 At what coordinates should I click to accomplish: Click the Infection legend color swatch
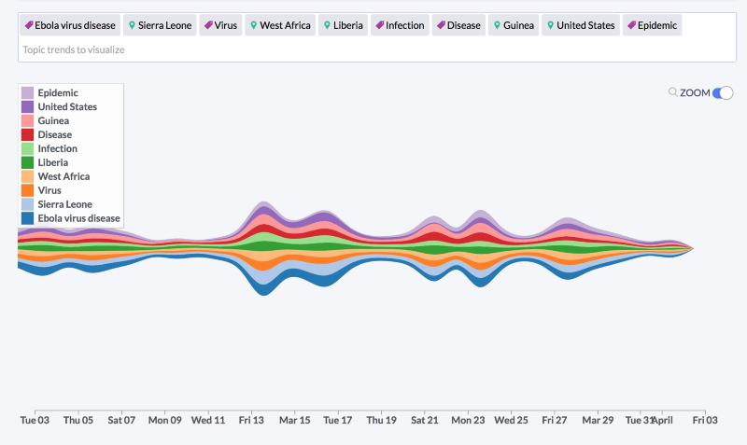[28, 148]
